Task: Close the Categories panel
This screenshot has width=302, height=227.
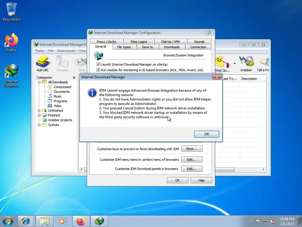Action: coord(74,78)
